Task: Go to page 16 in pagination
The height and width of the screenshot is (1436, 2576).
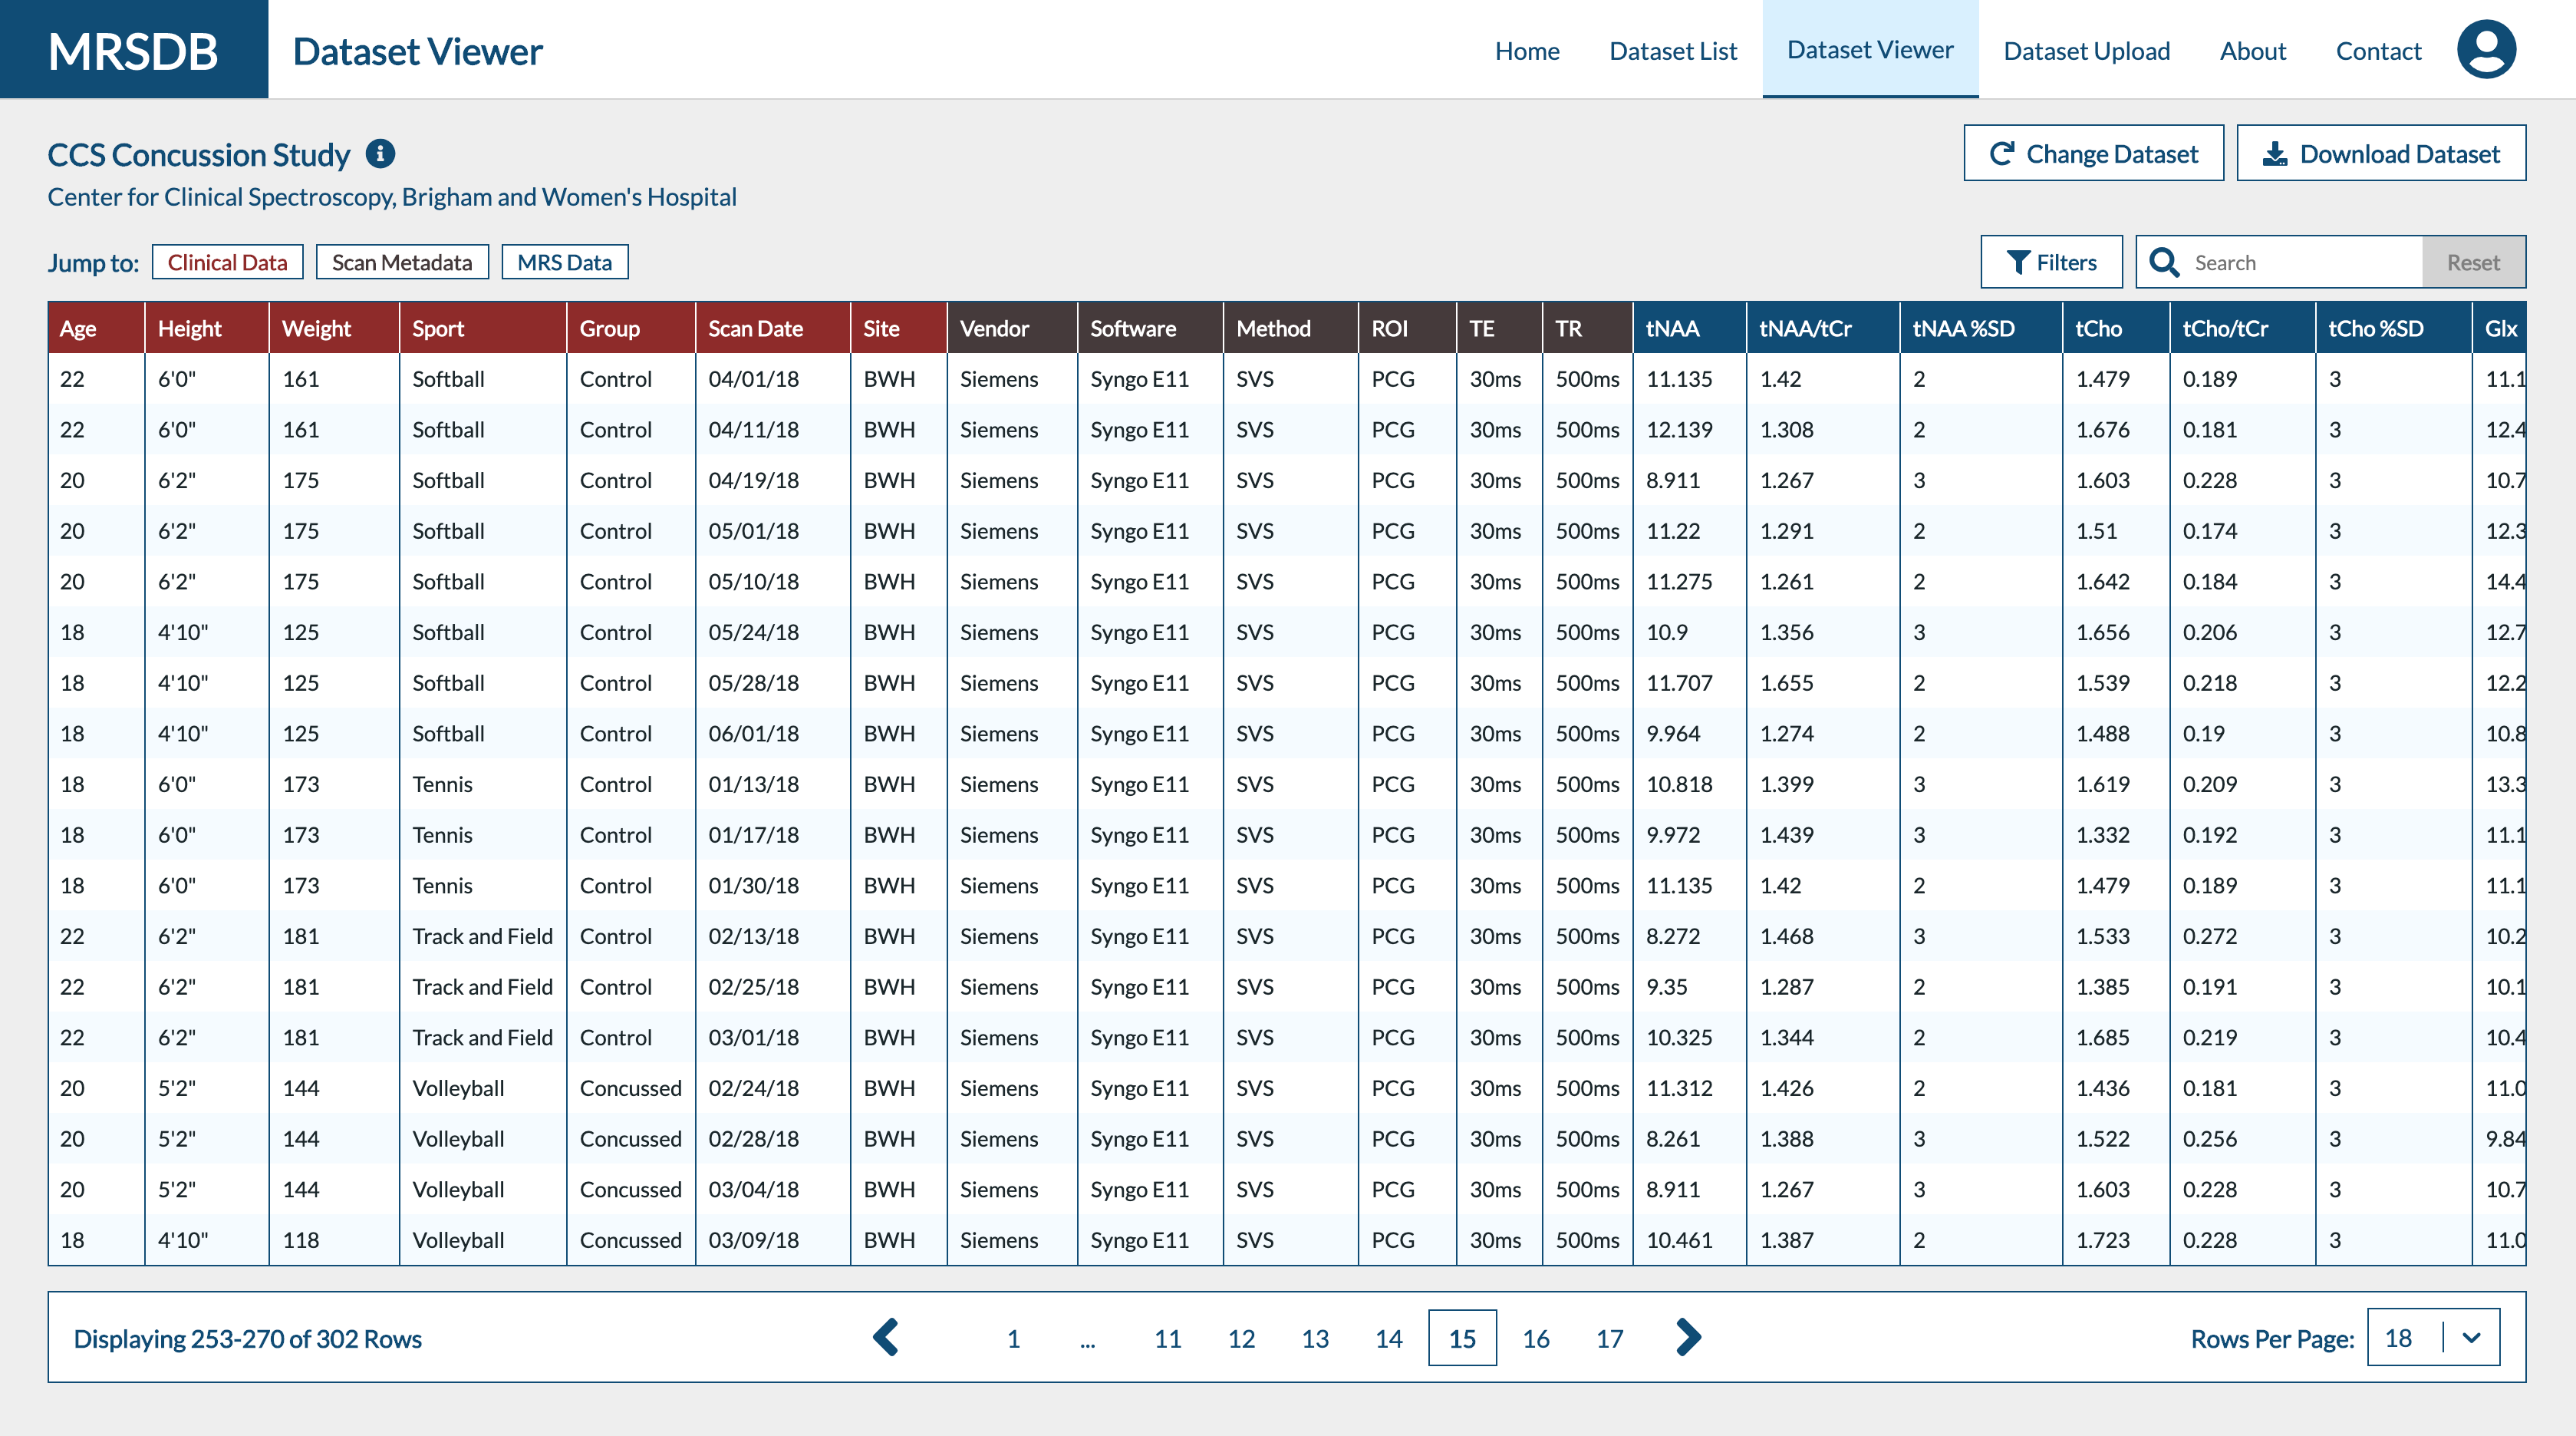Action: (x=1535, y=1339)
